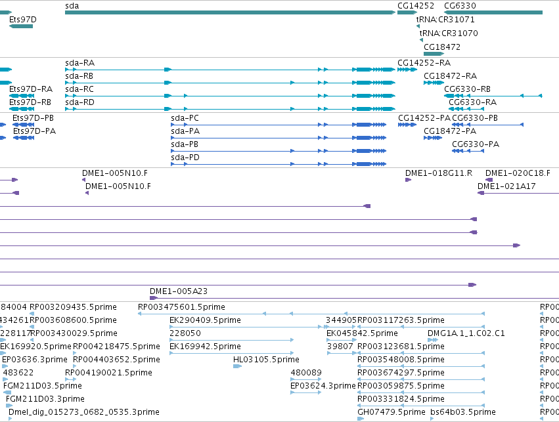Click CG6330-PA protein label
559x422 pixels.
coord(476,144)
